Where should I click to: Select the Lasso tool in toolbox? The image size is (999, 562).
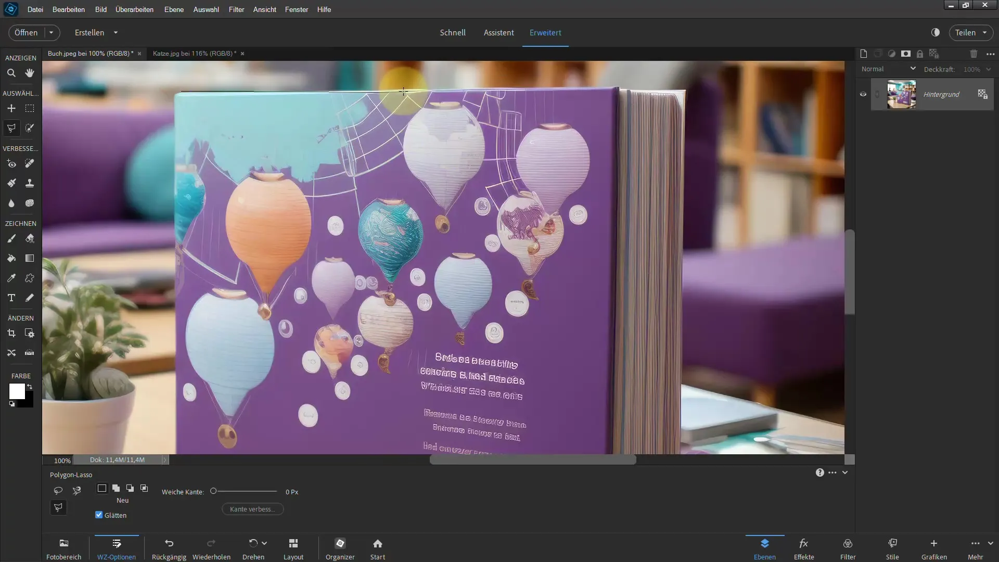click(x=11, y=128)
